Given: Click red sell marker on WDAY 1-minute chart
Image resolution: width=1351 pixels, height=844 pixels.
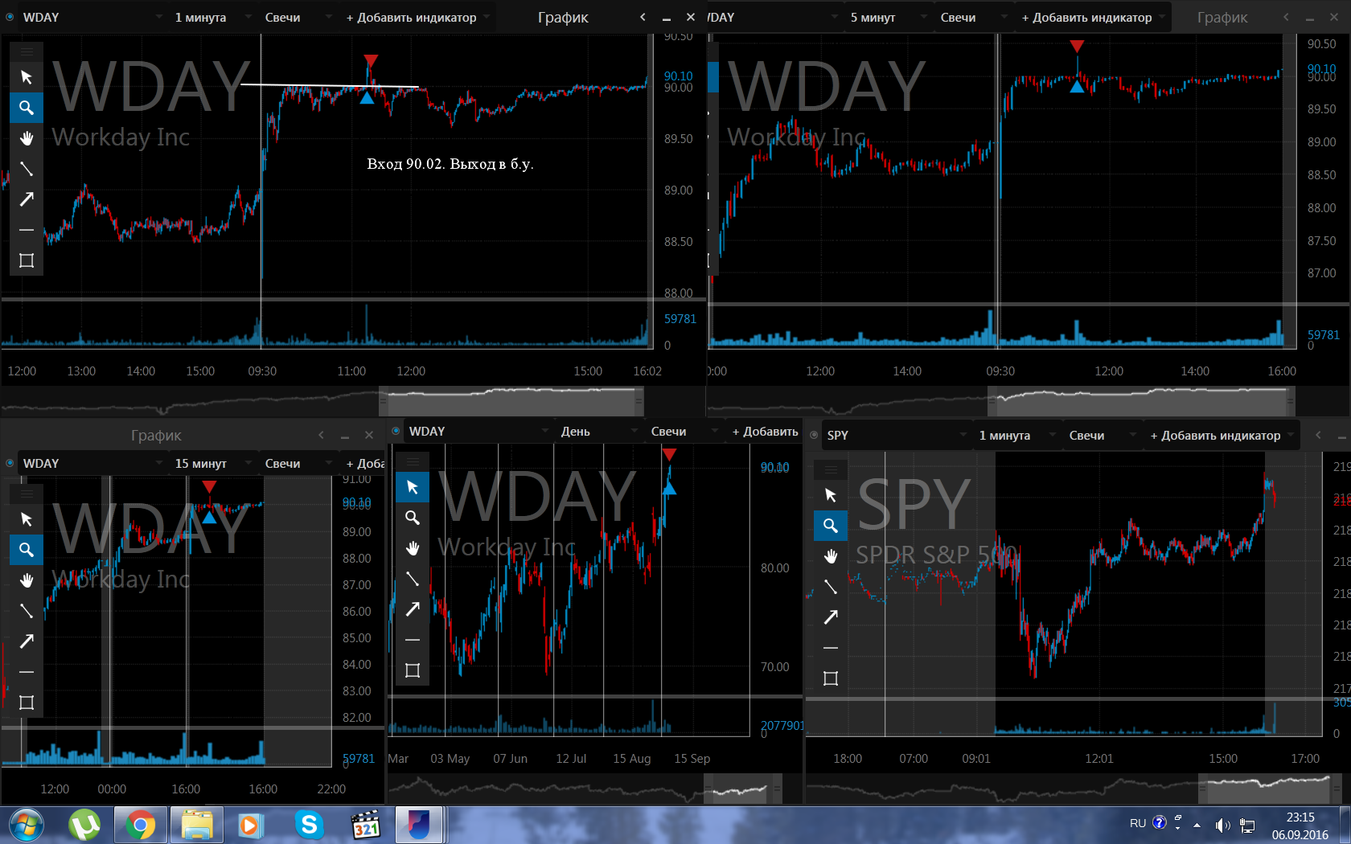Looking at the screenshot, I should click(370, 61).
